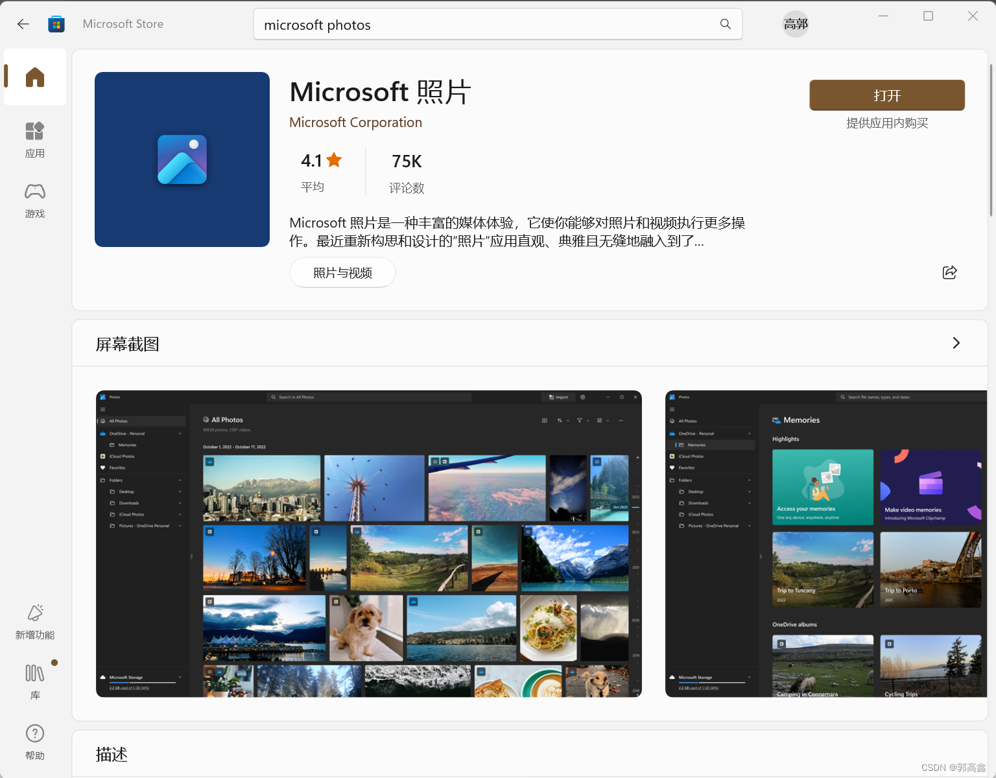Click the 4.1 star average rating
Viewport: 996px width, 778px height.
[x=322, y=172]
